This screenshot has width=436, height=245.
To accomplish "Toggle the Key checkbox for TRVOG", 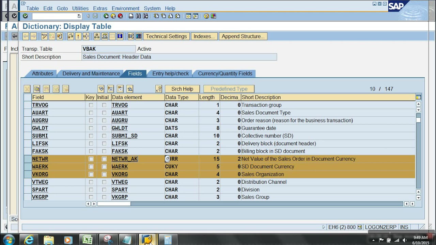I will pyautogui.click(x=91, y=105).
